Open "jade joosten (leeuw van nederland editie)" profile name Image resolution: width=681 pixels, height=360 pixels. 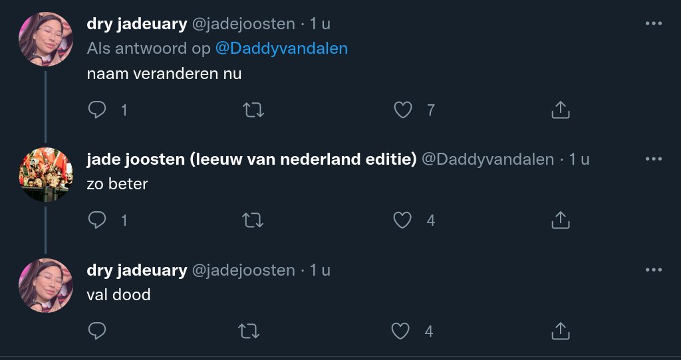tap(251, 159)
